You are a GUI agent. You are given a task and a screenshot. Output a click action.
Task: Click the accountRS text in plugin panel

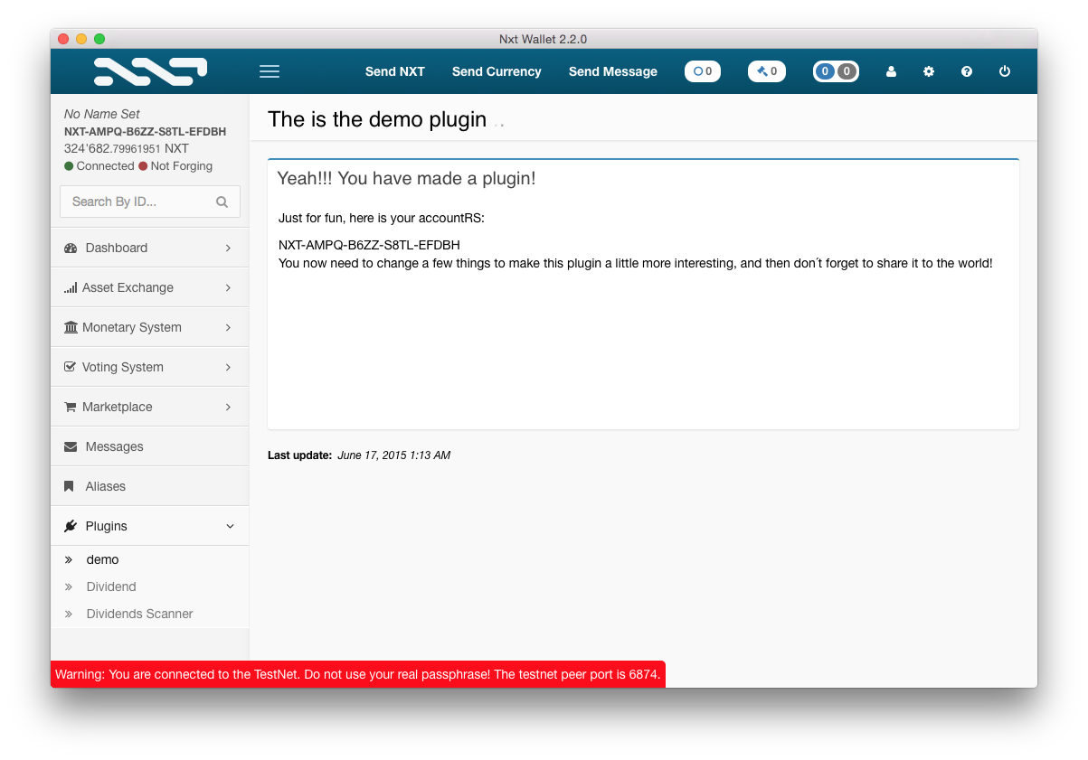[x=369, y=245]
